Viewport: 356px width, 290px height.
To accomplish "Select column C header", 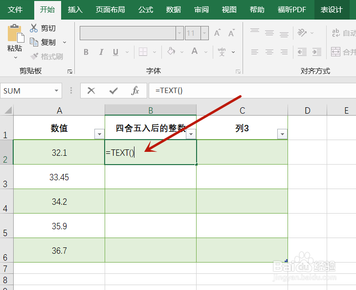I will coord(242,110).
